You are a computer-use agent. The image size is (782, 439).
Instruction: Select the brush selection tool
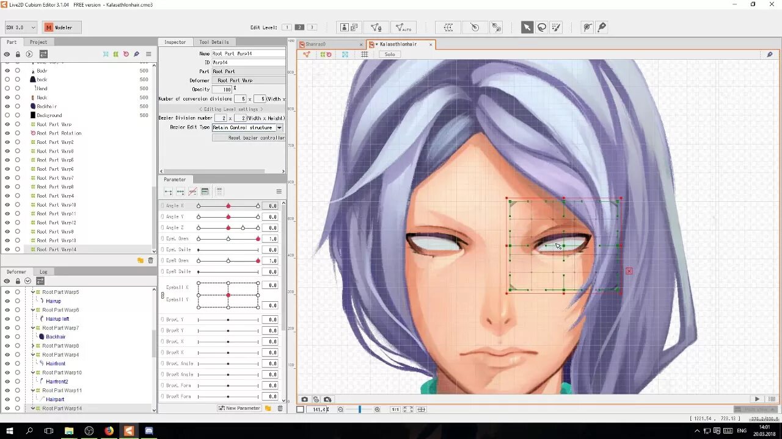[556, 27]
